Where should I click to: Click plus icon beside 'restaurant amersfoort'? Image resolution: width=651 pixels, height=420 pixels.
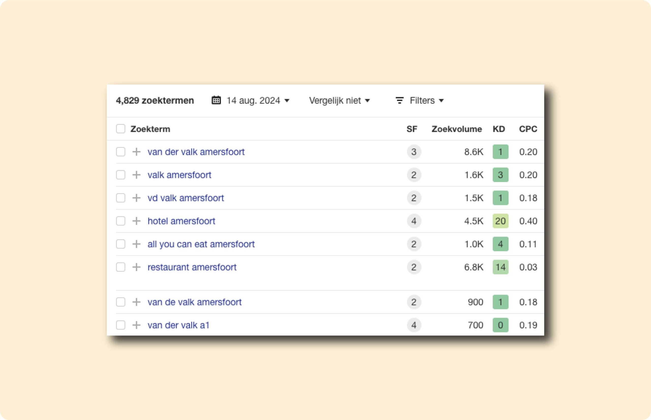coord(136,267)
